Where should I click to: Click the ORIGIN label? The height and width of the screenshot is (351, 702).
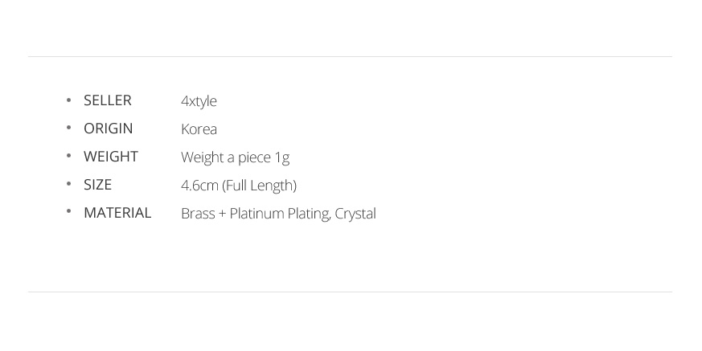point(108,129)
